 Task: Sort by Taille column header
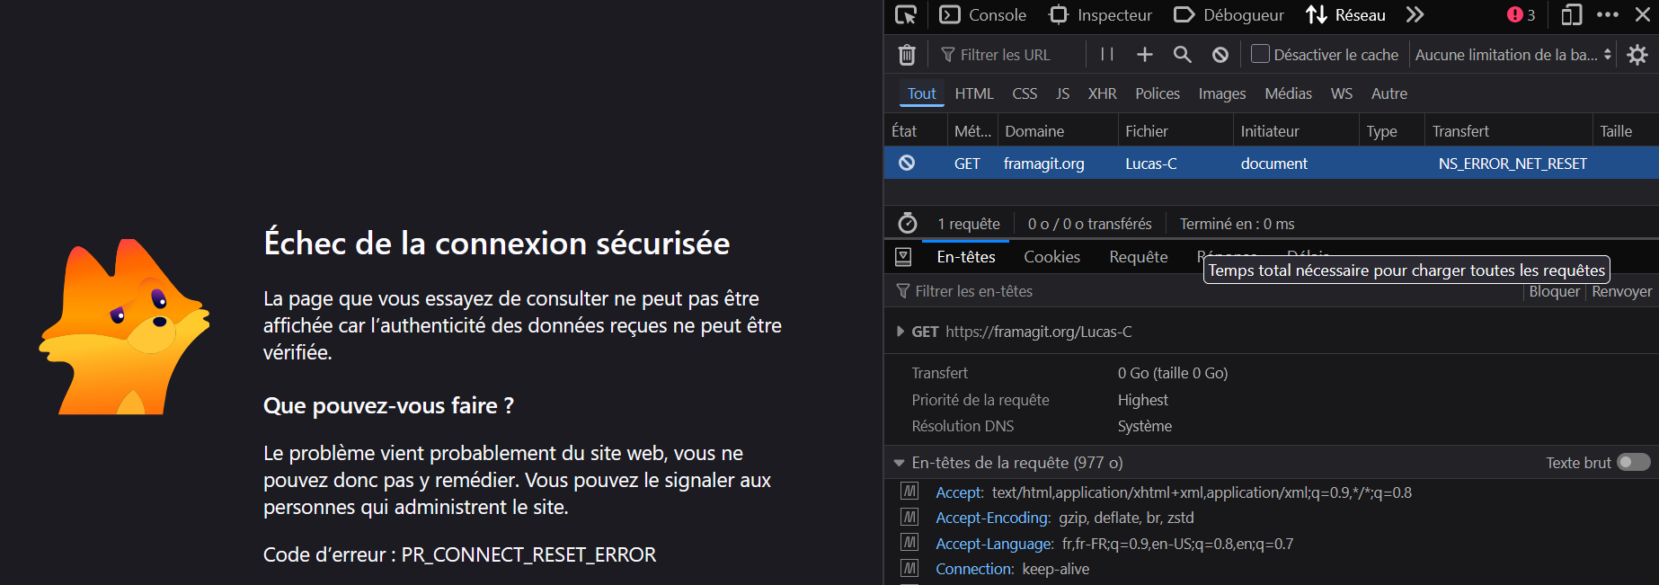click(1625, 131)
